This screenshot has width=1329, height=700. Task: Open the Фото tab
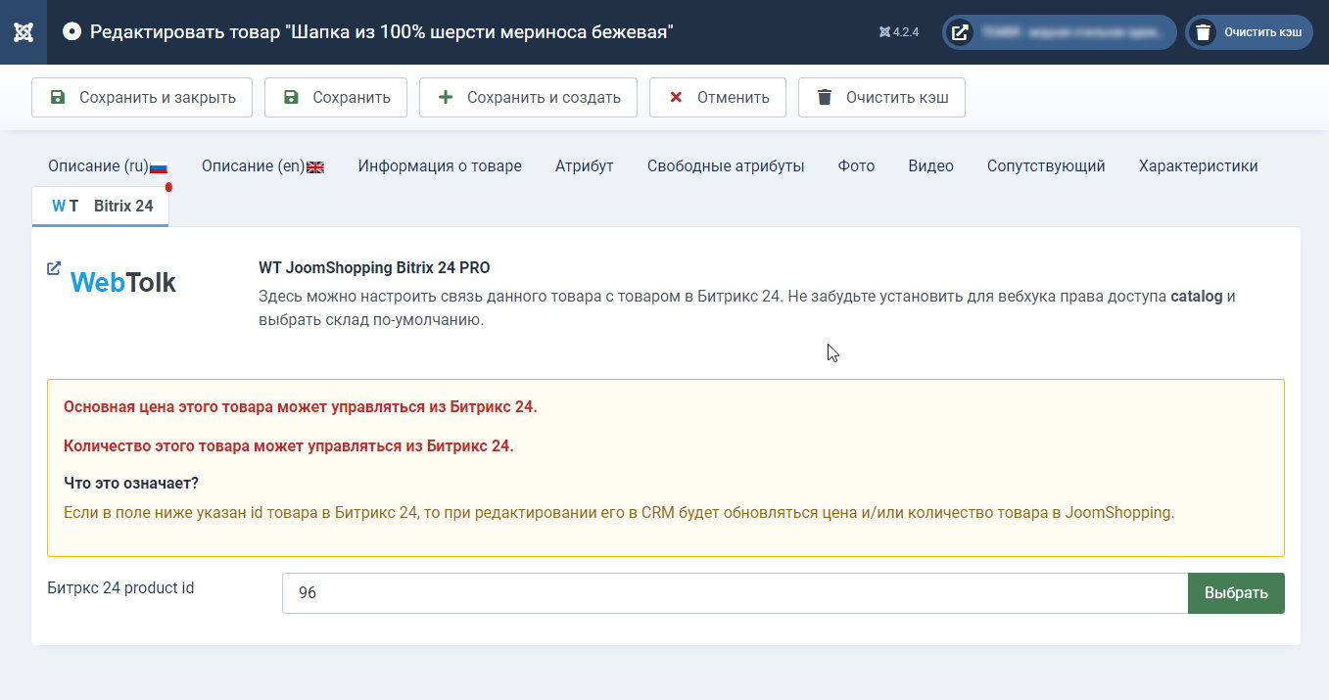click(x=856, y=166)
